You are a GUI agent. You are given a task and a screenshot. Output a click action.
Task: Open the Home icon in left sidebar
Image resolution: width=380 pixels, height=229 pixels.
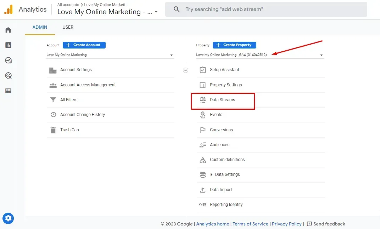tap(8, 30)
